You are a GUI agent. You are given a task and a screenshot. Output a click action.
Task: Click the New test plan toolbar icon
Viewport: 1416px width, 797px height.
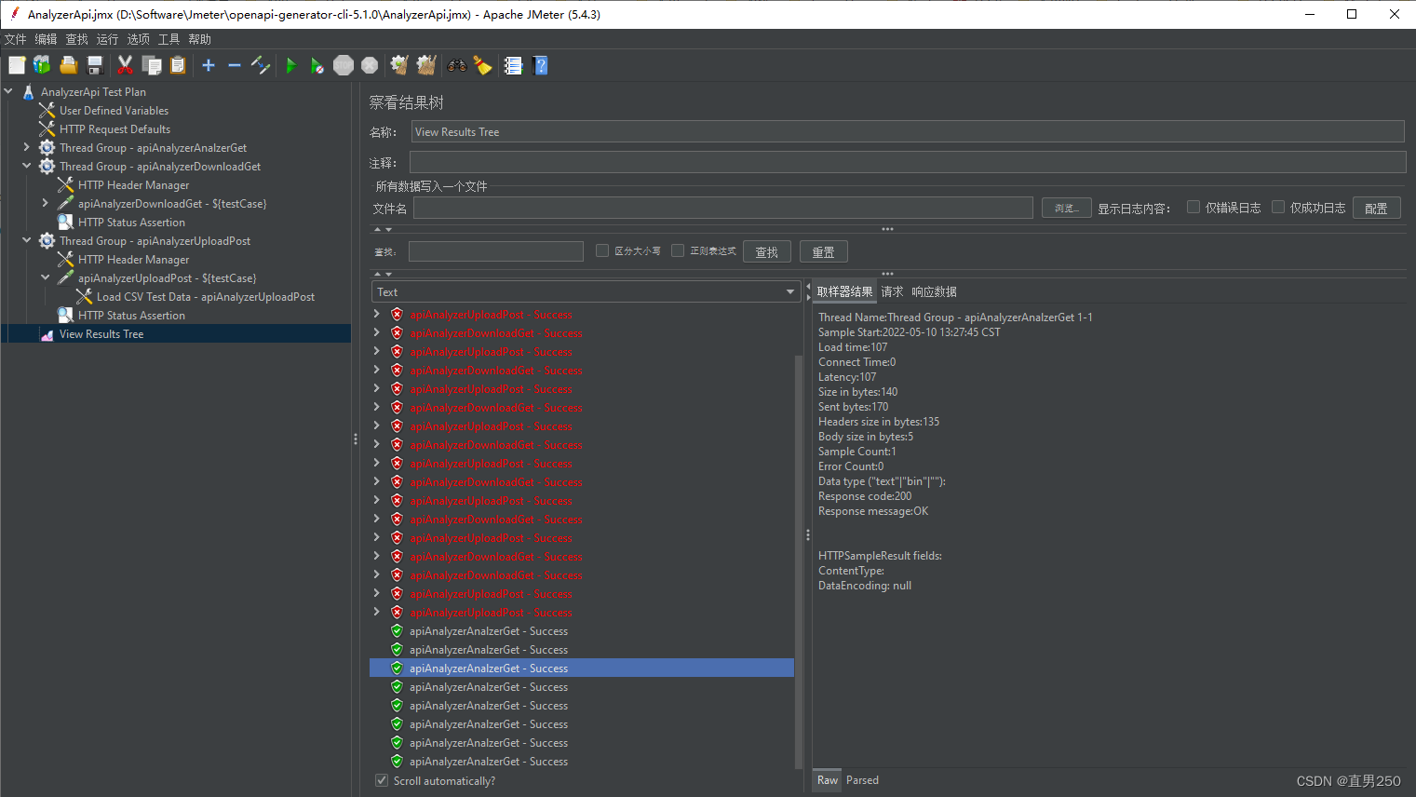(x=17, y=65)
